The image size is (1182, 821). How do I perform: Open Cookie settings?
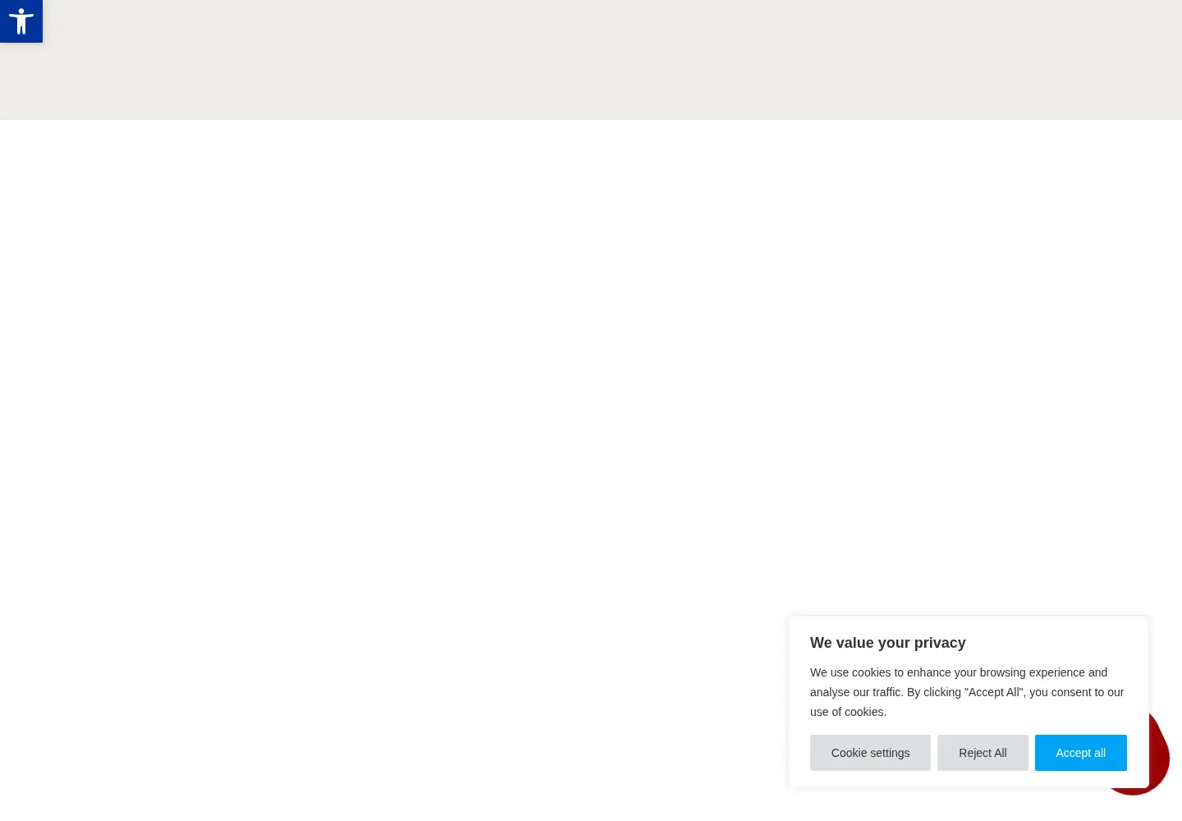pos(870,753)
